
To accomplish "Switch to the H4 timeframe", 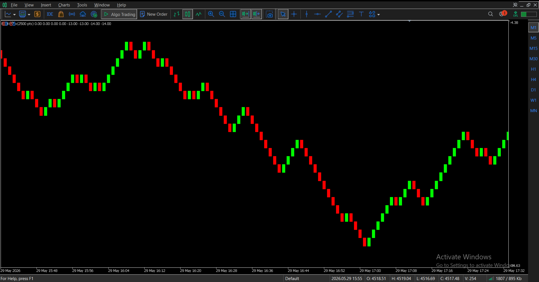I will tap(533, 79).
